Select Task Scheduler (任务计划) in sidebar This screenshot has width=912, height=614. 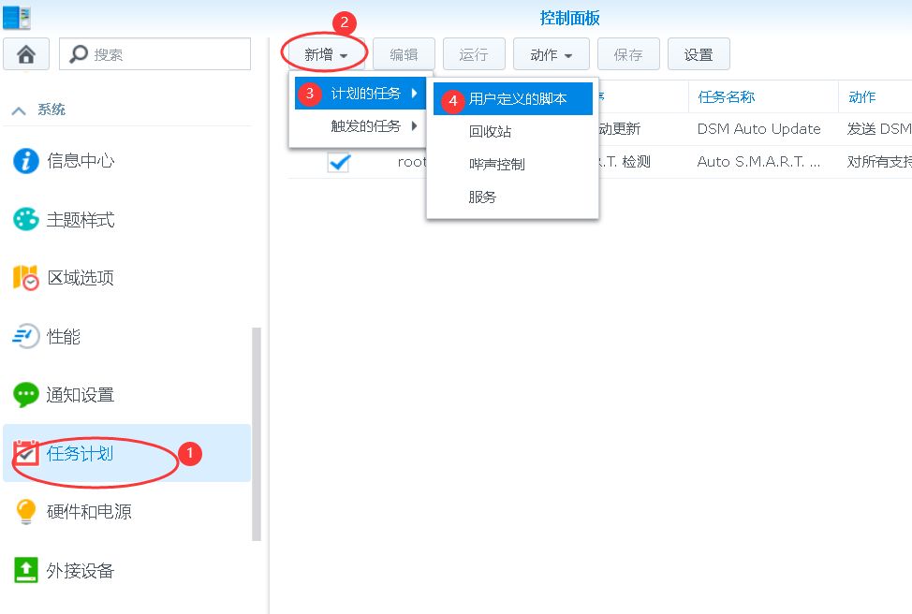pos(81,454)
